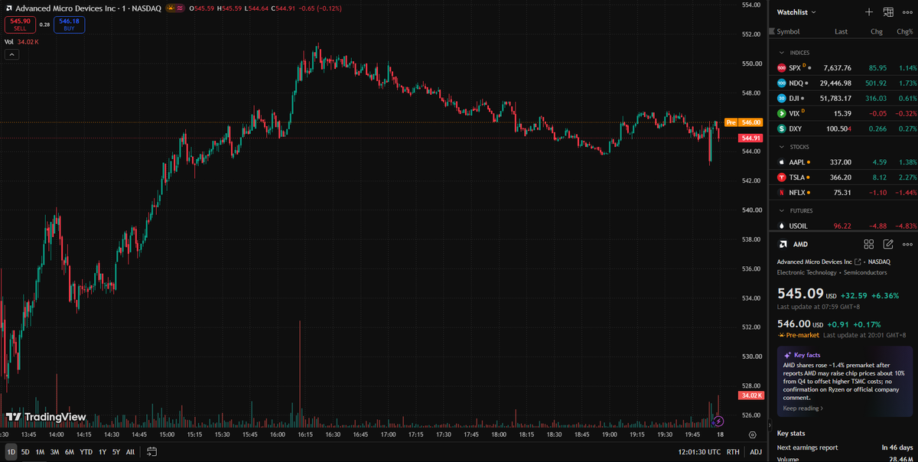Click the pre-market session sun icon beside NASDAQ
The image size is (918, 462).
[170, 8]
